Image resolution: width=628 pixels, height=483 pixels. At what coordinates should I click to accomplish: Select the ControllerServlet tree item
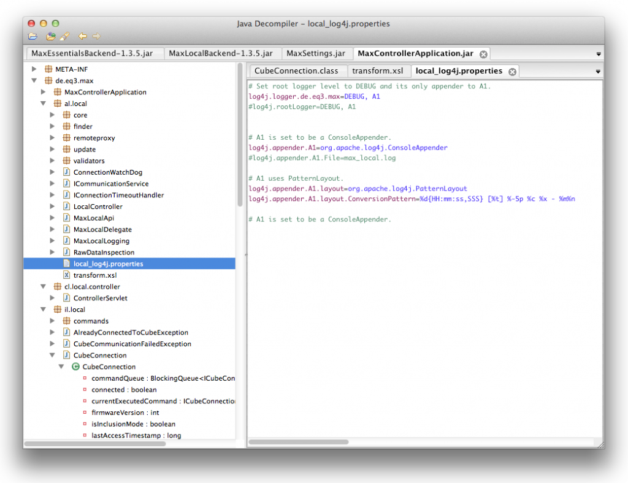pos(101,298)
